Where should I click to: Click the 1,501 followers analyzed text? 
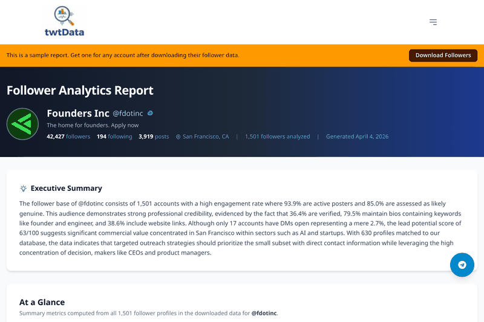(x=278, y=137)
